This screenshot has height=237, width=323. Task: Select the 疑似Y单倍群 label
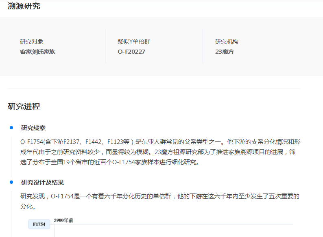point(134,41)
